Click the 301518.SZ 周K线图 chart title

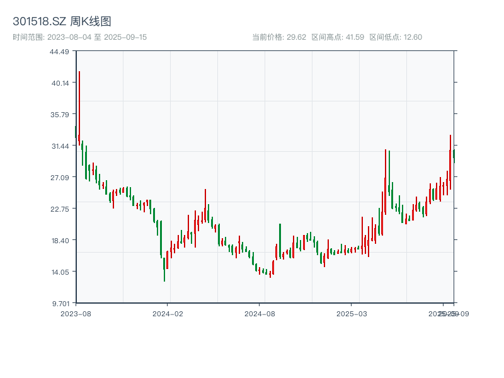pyautogui.click(x=62, y=21)
